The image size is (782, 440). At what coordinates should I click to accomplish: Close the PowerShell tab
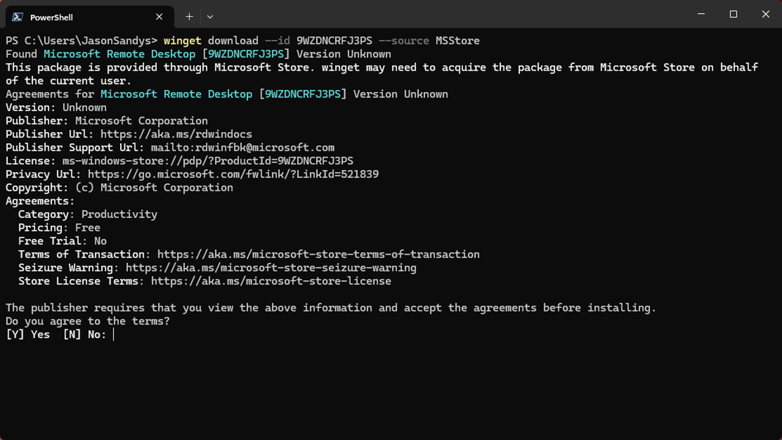(x=159, y=17)
